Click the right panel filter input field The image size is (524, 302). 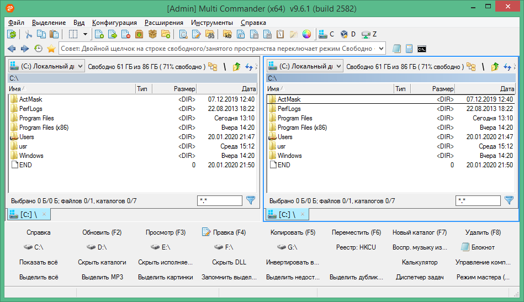coord(478,201)
